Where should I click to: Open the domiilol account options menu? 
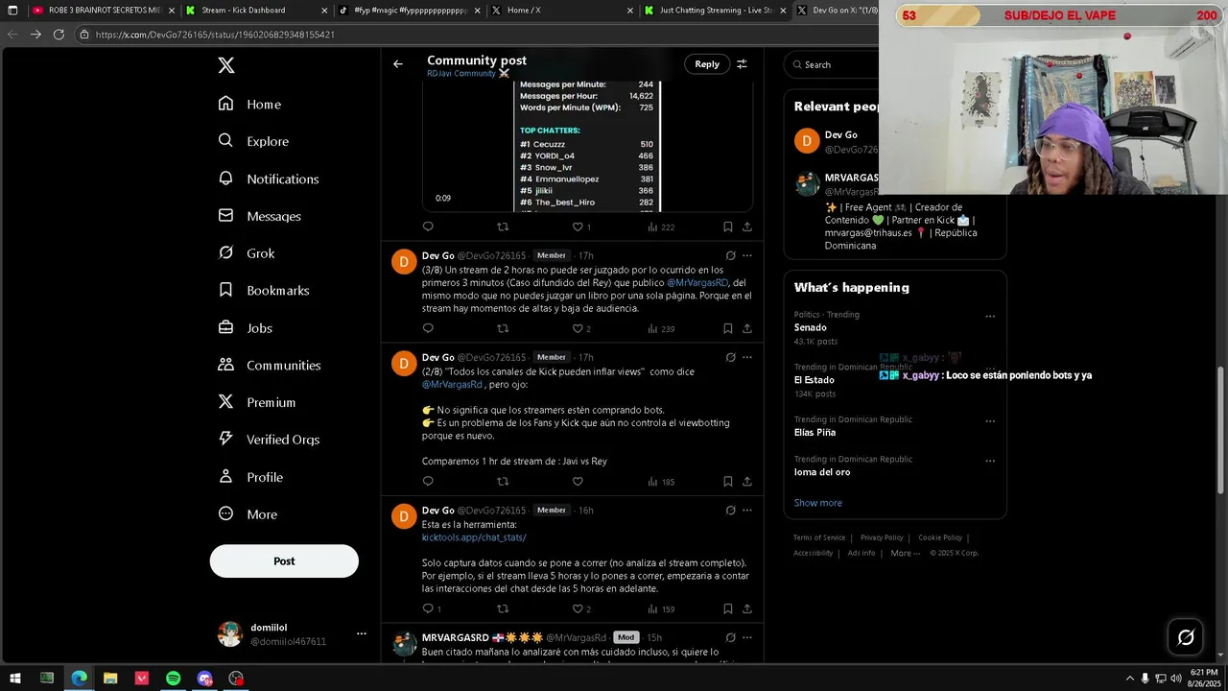pos(361,633)
